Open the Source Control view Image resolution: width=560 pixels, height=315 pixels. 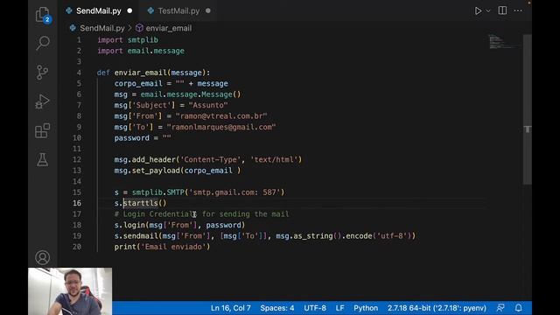click(43, 72)
